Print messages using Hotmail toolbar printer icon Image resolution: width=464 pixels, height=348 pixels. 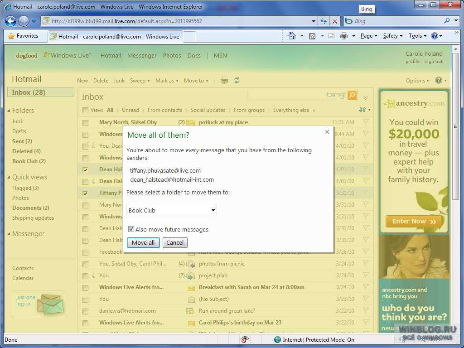pos(224,80)
